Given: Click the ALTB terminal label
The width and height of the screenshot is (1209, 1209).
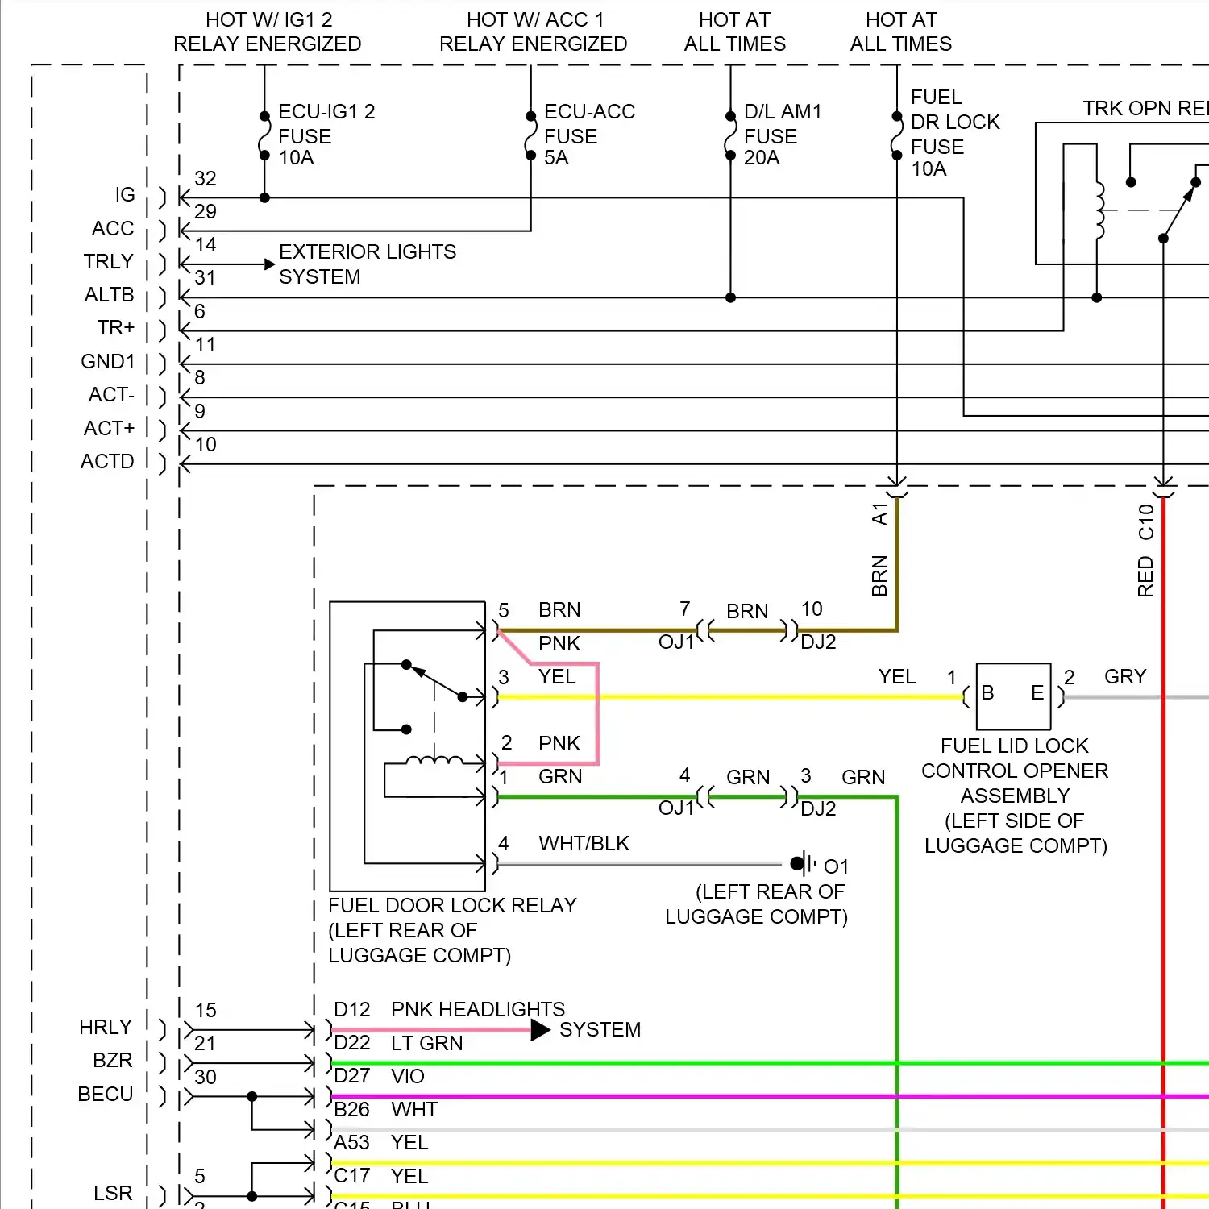Looking at the screenshot, I should tap(109, 295).
